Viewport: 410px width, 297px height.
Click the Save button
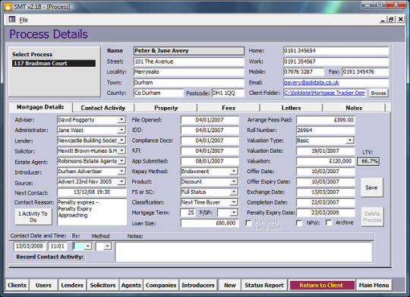(x=371, y=188)
